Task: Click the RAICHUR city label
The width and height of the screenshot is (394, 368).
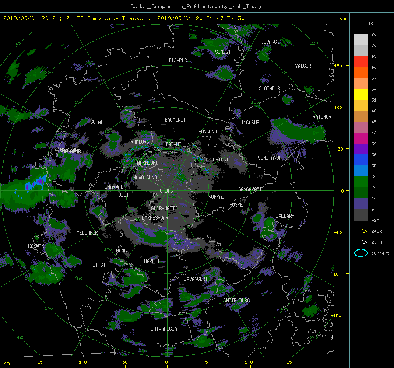Action: [x=322, y=117]
